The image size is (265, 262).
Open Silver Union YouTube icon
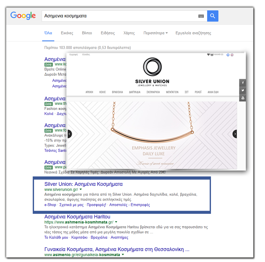243,98
